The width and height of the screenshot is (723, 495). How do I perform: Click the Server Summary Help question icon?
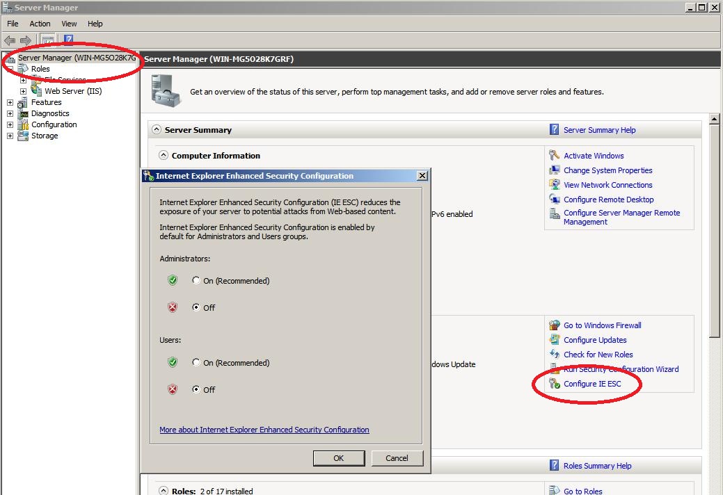coord(554,129)
